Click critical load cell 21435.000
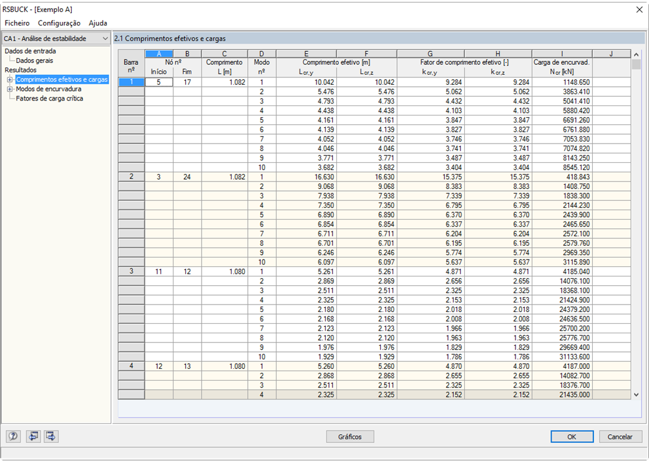The width and height of the screenshot is (649, 463). (x=562, y=395)
